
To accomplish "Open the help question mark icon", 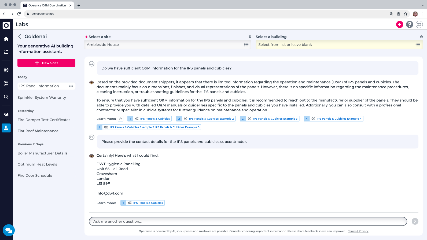I will tap(409, 24).
